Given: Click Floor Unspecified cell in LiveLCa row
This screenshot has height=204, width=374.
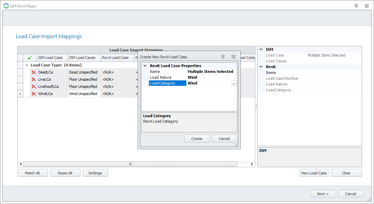Looking at the screenshot, I should tap(84, 79).
